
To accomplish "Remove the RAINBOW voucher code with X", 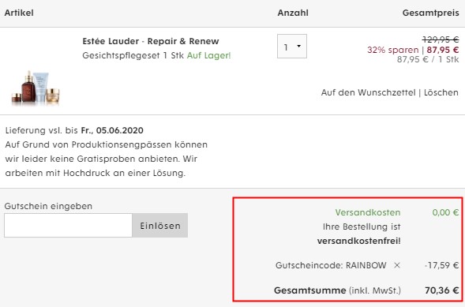I will pyautogui.click(x=397, y=265).
